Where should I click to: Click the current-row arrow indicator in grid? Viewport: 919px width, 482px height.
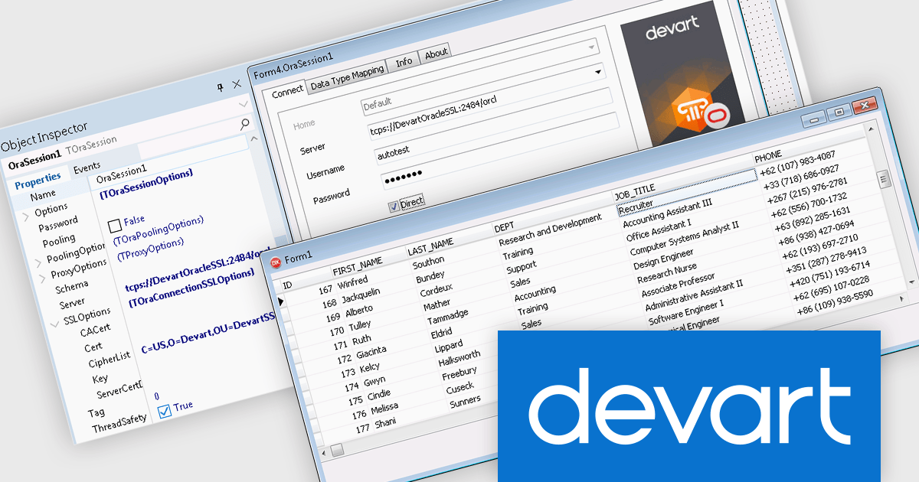tap(281, 302)
